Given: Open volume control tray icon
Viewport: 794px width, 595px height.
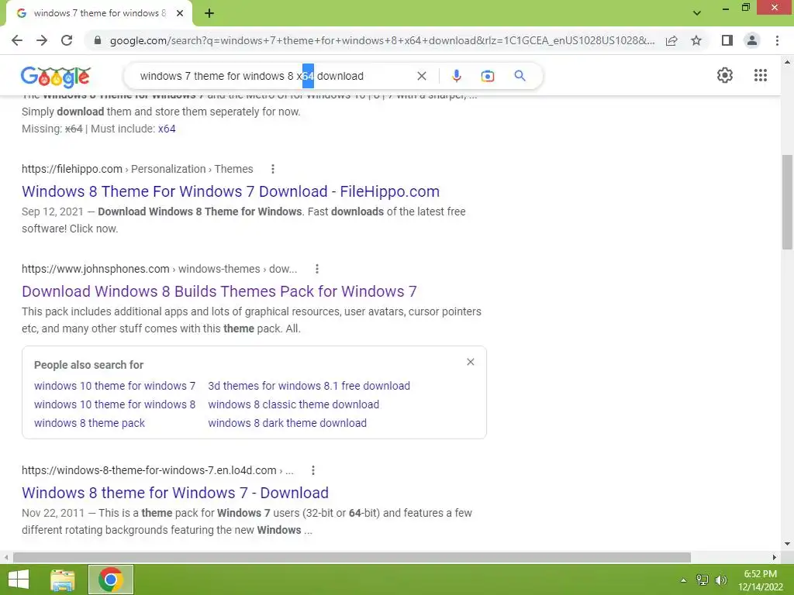Looking at the screenshot, I should pos(721,580).
